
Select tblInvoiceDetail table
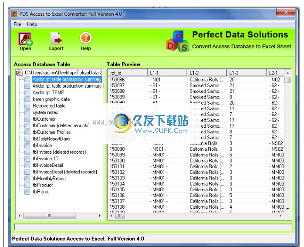pyautogui.click(x=48, y=165)
